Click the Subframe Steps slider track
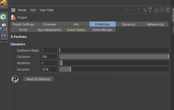The image size is (174, 110). point(114,50)
